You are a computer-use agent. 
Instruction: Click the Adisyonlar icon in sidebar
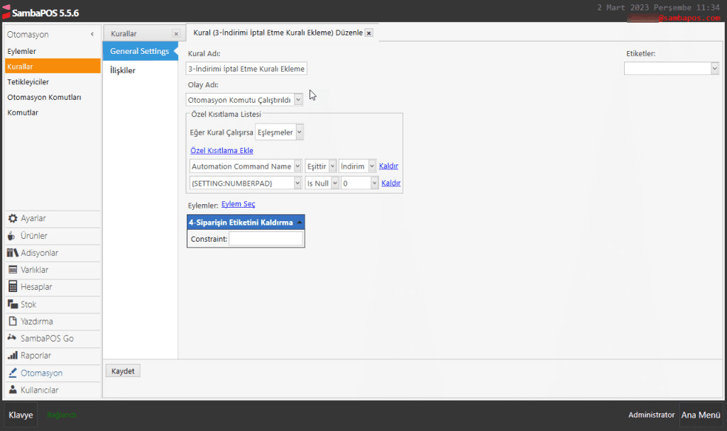click(13, 253)
